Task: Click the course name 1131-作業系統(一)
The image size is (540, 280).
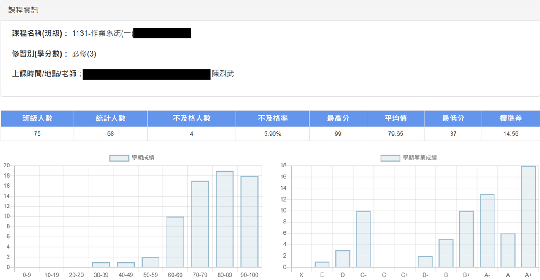Action: pyautogui.click(x=103, y=33)
